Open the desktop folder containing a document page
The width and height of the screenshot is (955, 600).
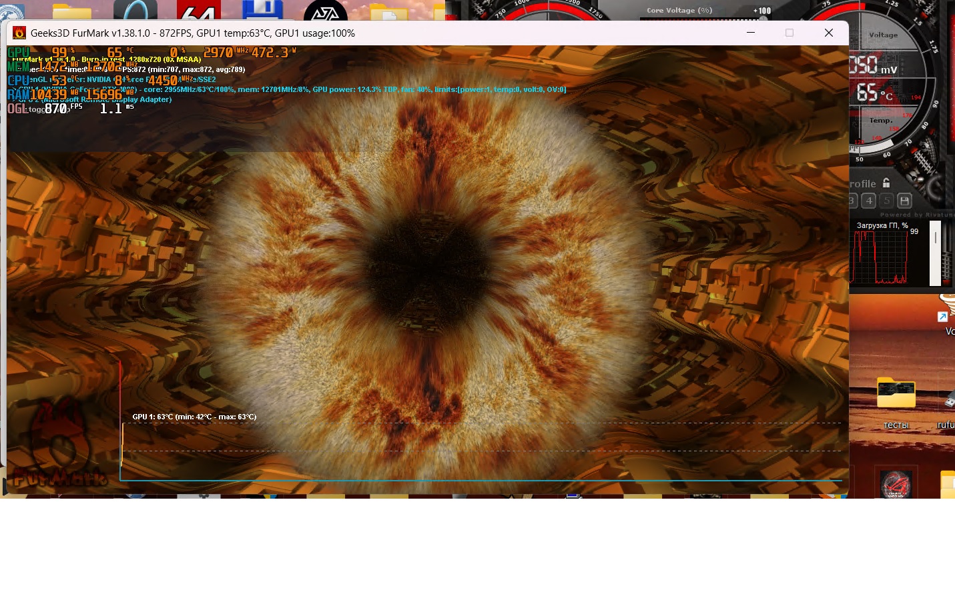pos(389,12)
